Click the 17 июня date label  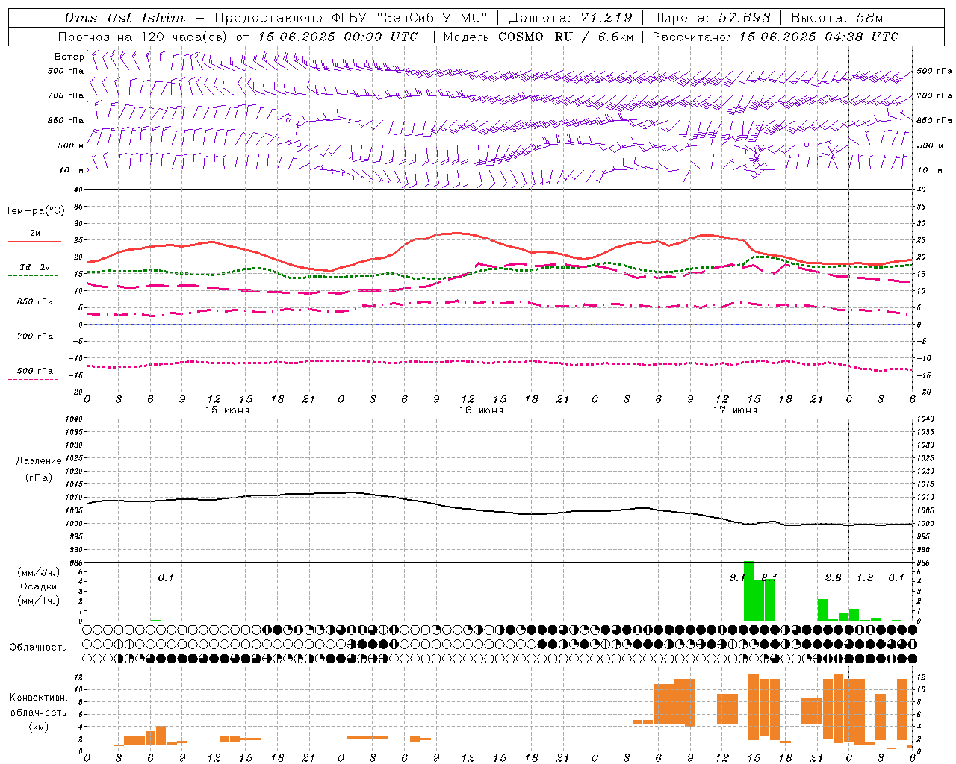coord(735,410)
